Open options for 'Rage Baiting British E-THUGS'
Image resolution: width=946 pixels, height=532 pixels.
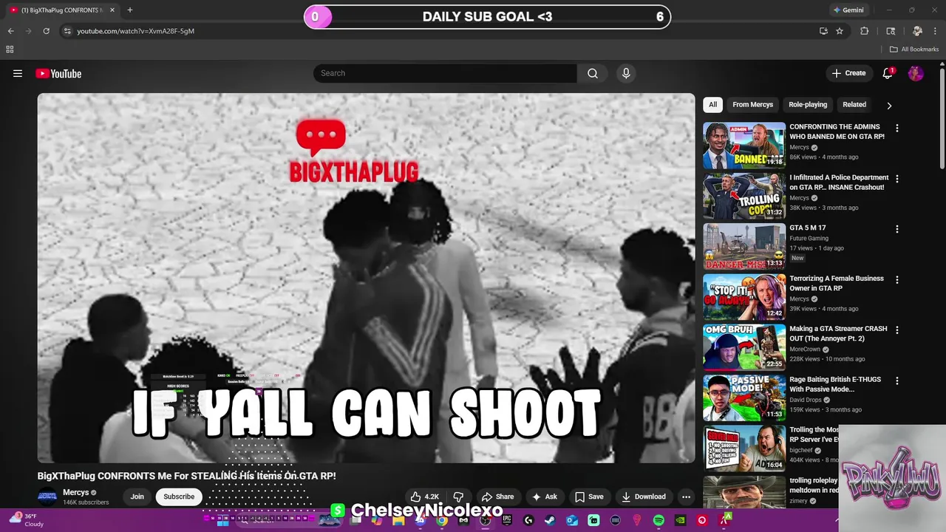(897, 381)
